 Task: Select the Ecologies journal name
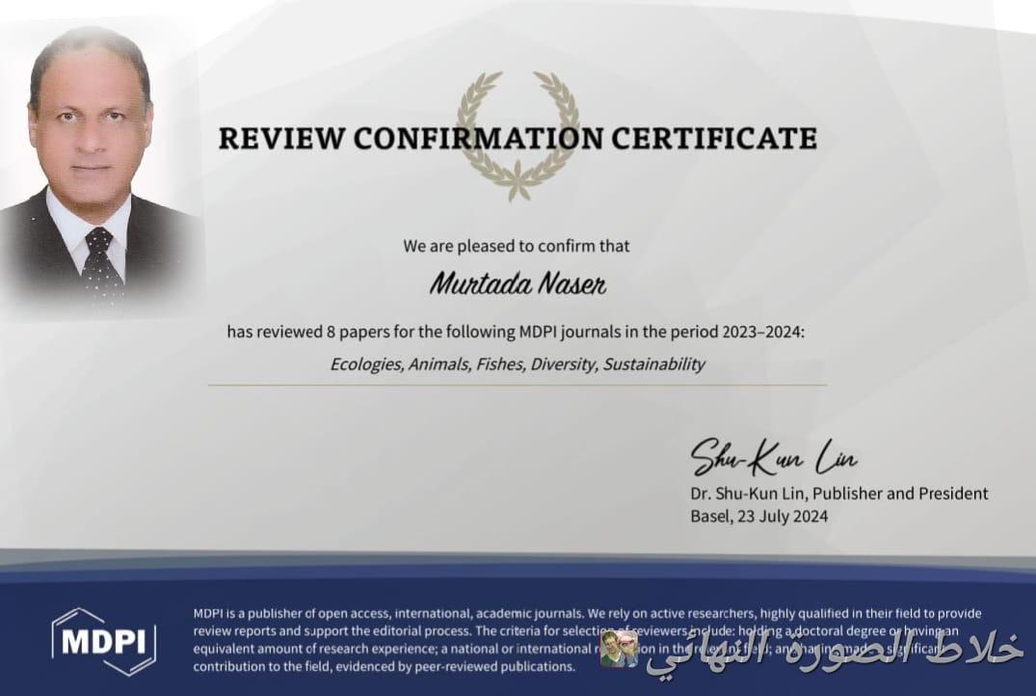366,364
